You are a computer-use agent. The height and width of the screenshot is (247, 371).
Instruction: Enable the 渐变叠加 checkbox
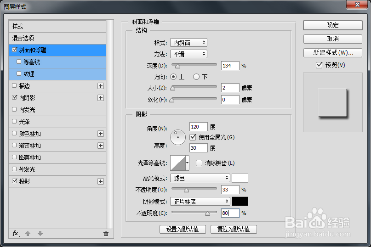pos(14,145)
